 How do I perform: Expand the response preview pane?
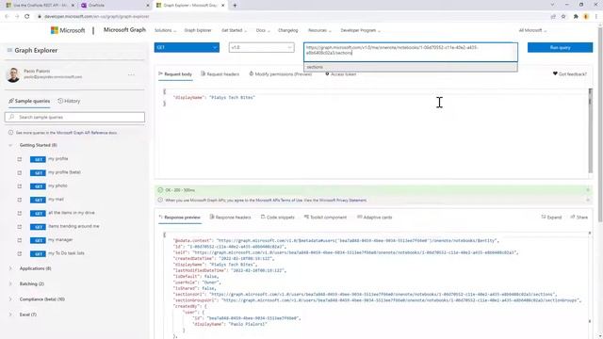point(551,218)
